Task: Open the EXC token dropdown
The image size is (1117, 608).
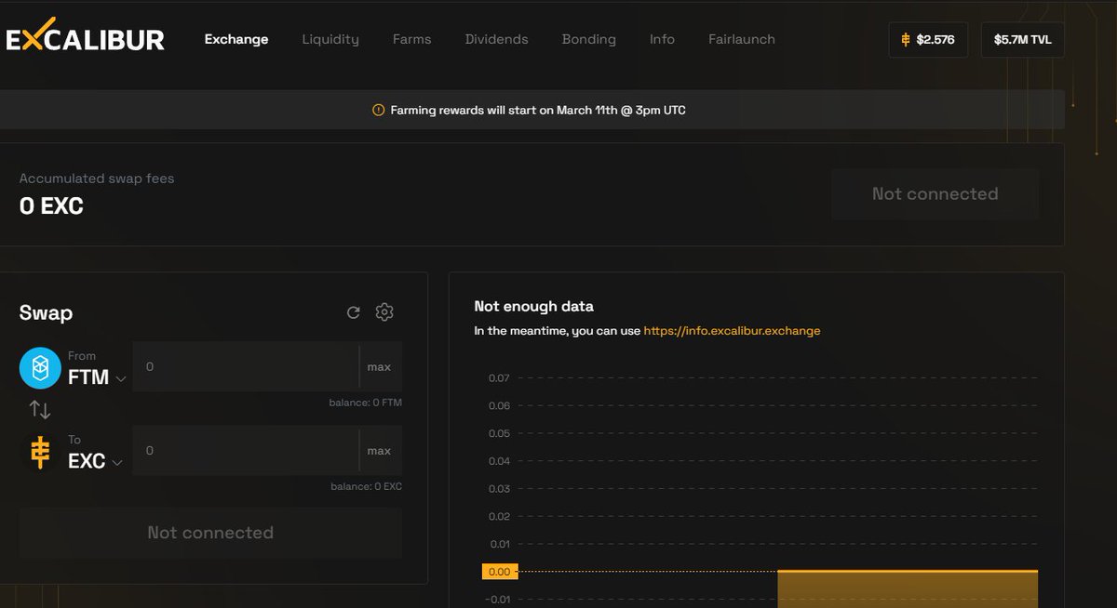Action: point(96,461)
